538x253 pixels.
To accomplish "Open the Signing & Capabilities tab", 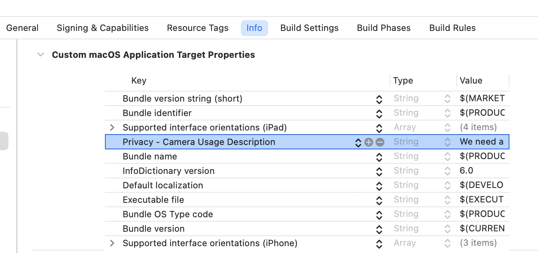I will (x=103, y=28).
